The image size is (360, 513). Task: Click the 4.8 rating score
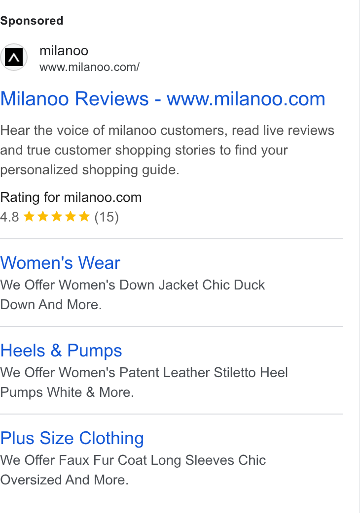coord(9,217)
